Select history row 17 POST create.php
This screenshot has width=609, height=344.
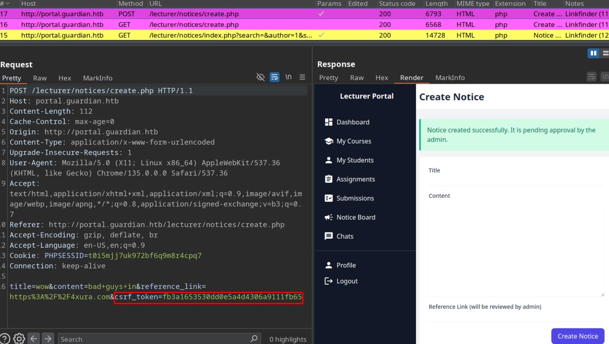(x=304, y=14)
